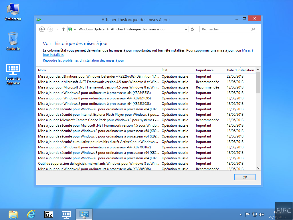
Task: Click in the Rechercher search field
Action: pos(225,29)
